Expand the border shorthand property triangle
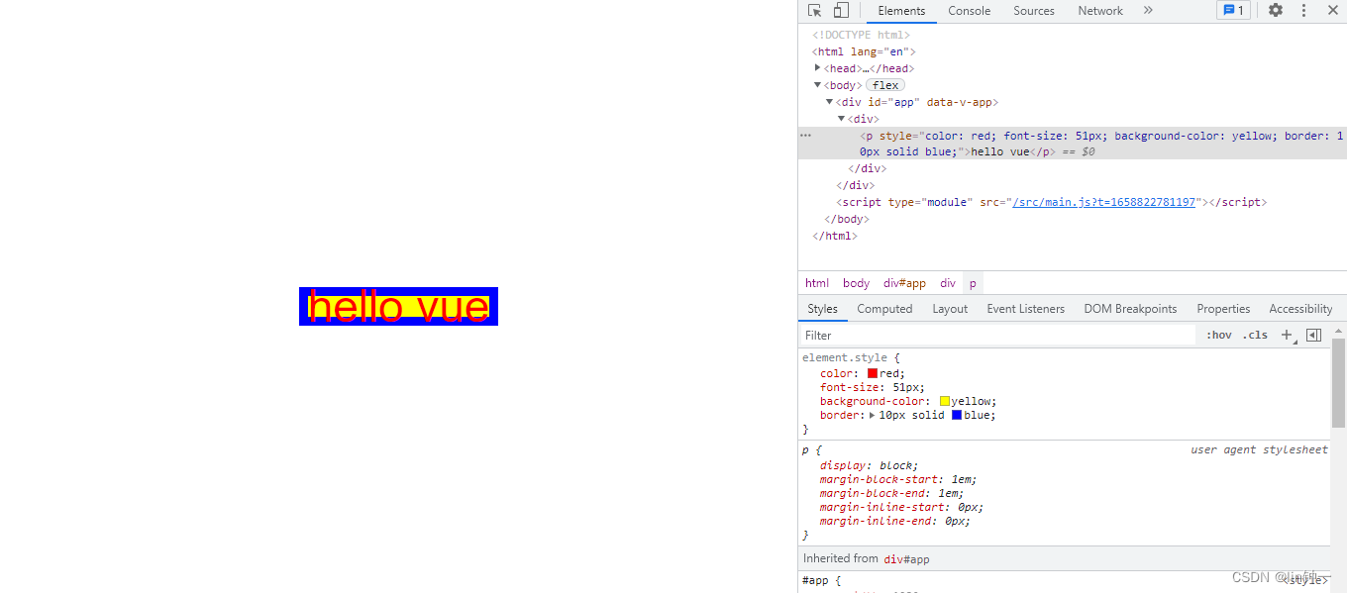Image resolution: width=1347 pixels, height=593 pixels. (873, 416)
